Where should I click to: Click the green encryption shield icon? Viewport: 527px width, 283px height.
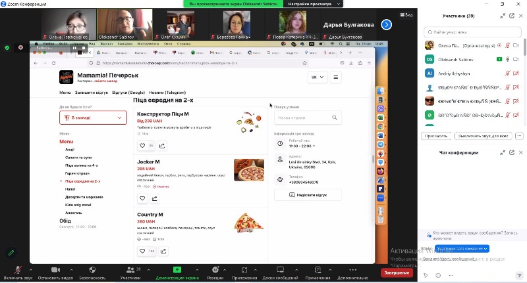[x=7, y=48]
